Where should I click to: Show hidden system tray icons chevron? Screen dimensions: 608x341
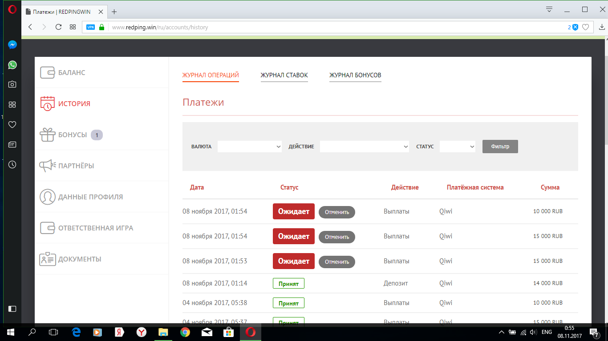502,332
